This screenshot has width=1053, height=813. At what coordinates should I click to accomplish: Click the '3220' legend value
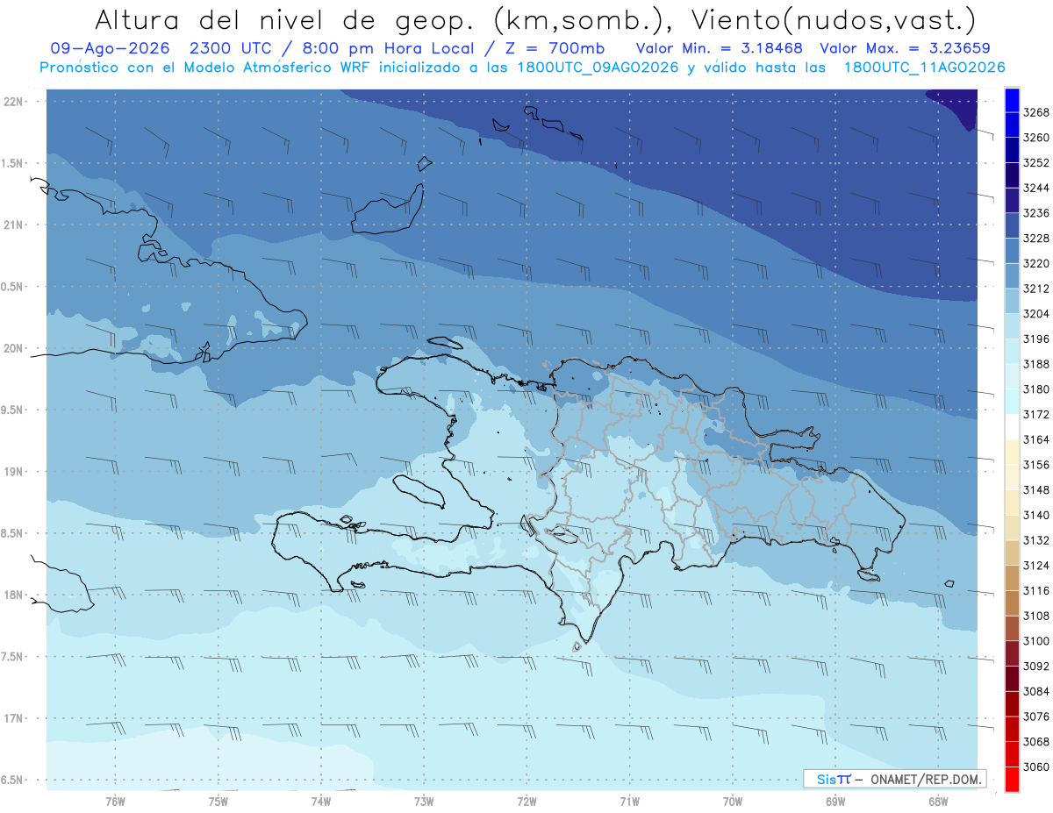[1036, 263]
